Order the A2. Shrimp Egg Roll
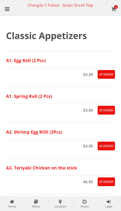This screenshot has width=121, height=211. point(106,146)
